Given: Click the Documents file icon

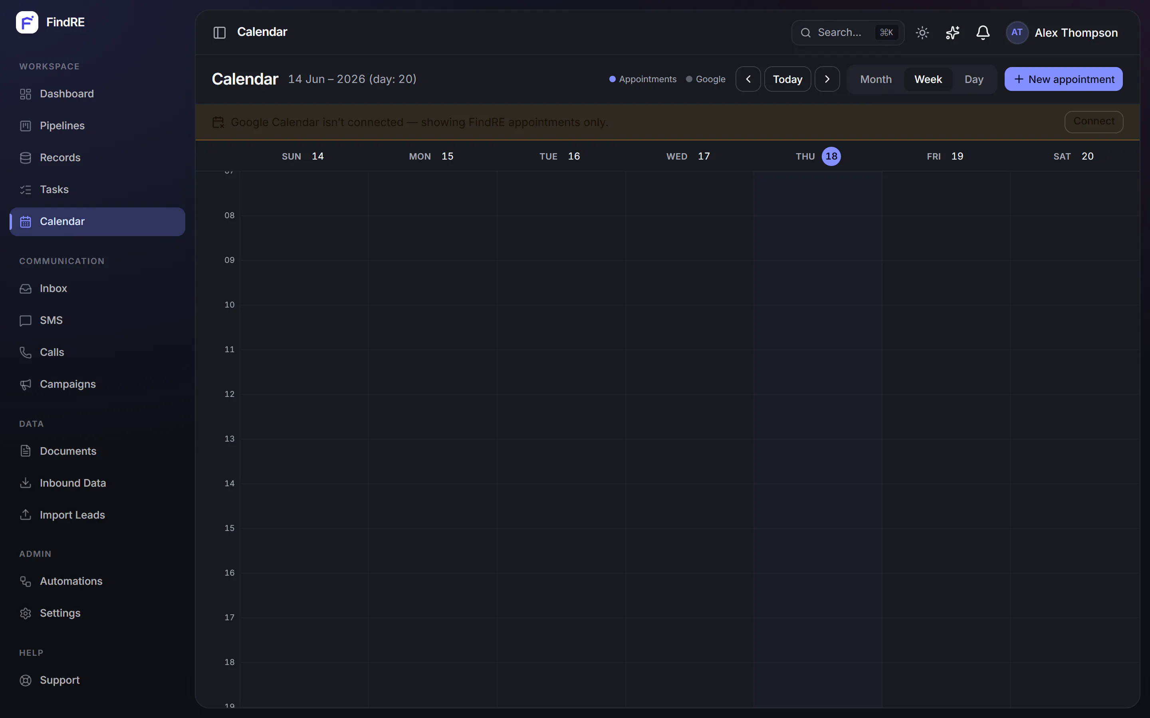Looking at the screenshot, I should 26,451.
